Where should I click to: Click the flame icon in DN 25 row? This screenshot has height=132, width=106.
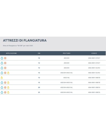point(8,92)
